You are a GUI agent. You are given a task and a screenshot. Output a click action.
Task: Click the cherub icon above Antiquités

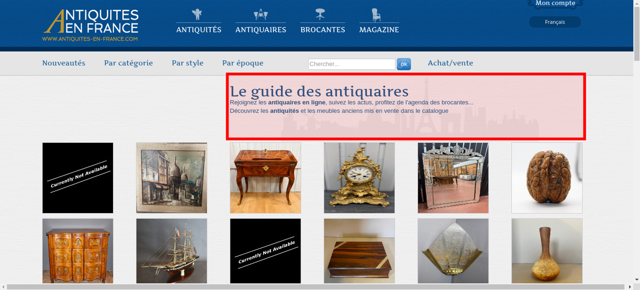(x=197, y=14)
